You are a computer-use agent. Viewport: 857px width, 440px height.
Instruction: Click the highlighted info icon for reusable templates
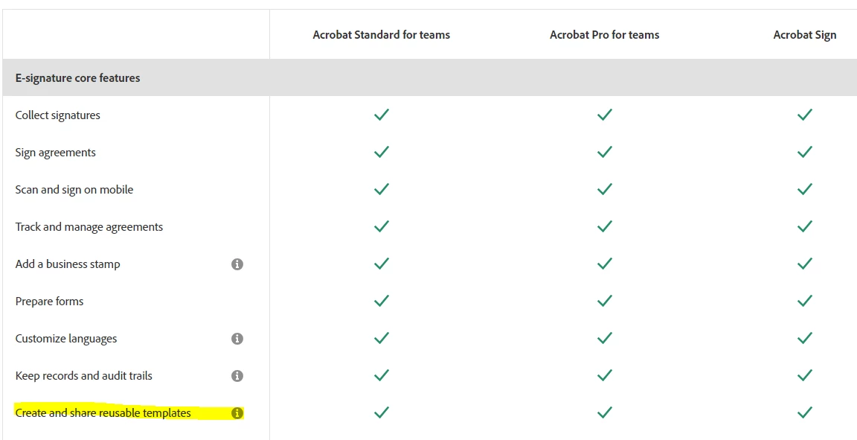(237, 413)
